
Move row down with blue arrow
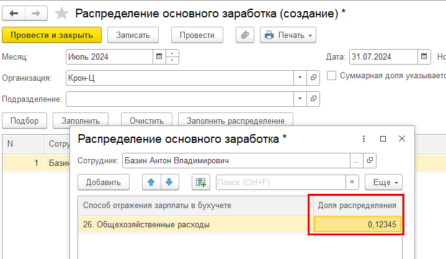click(x=169, y=182)
